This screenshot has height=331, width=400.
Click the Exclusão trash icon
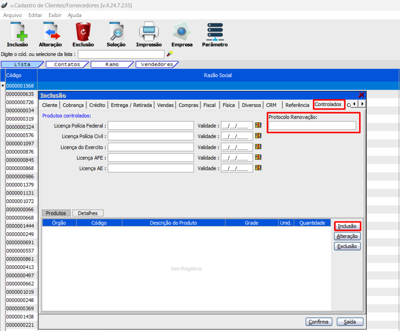[83, 32]
